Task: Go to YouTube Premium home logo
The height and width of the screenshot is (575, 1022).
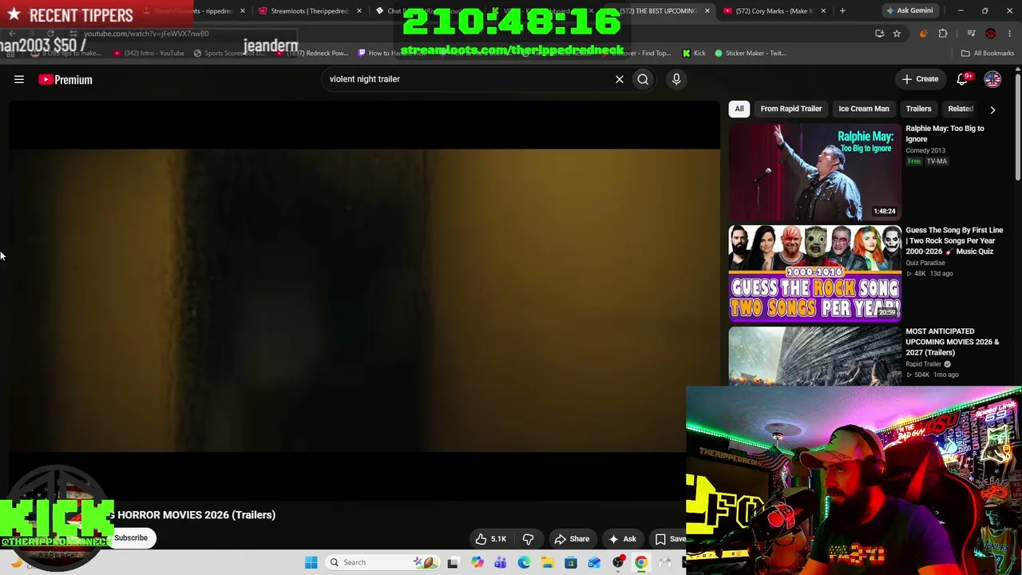Action: (x=65, y=79)
